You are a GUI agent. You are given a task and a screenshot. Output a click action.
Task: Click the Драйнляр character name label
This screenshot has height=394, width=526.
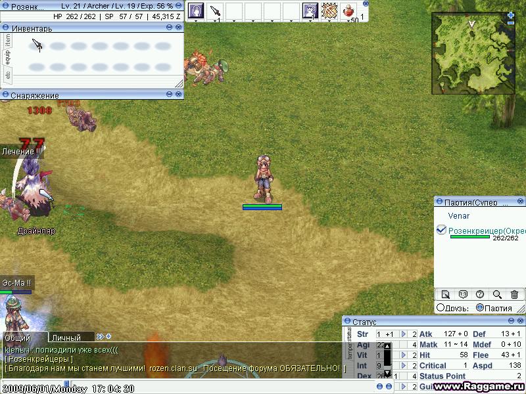click(36, 231)
